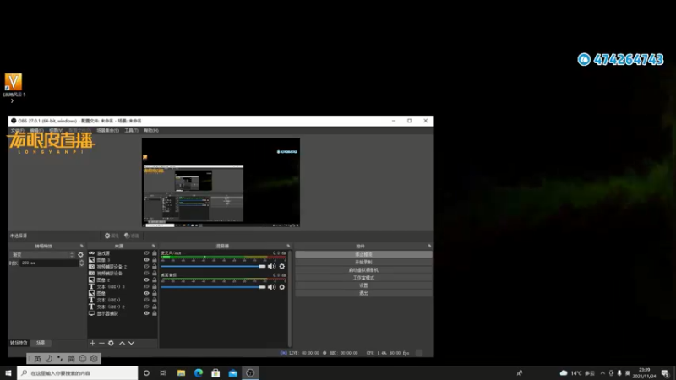
Task: Open microphone/Aux channel settings gear
Action: (x=282, y=266)
